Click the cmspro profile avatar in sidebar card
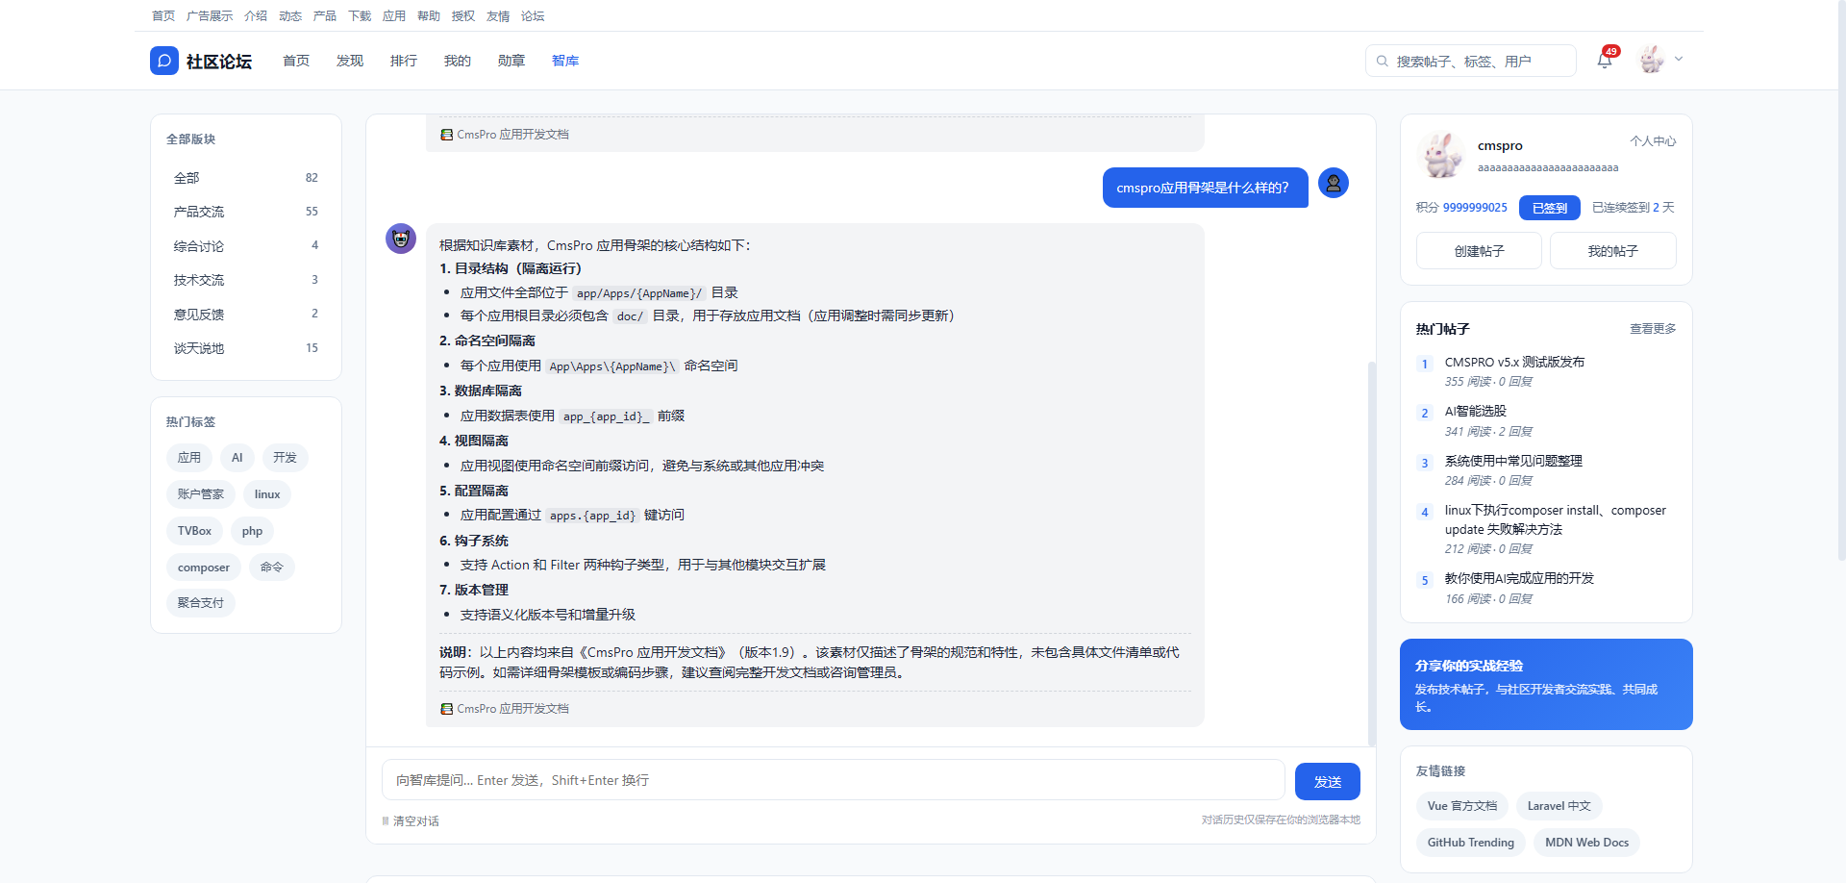The image size is (1846, 883). click(x=1440, y=156)
